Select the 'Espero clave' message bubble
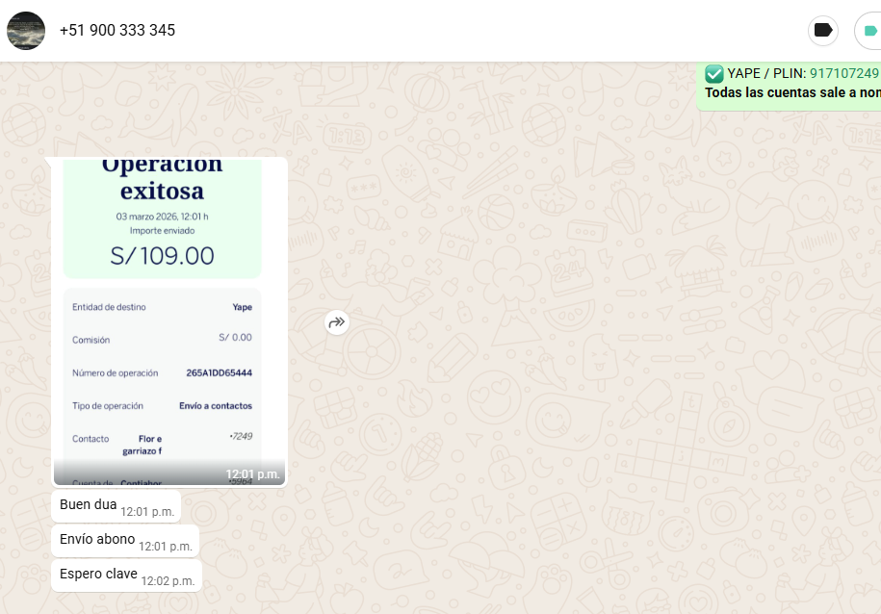This screenshot has width=881, height=614. 98,575
